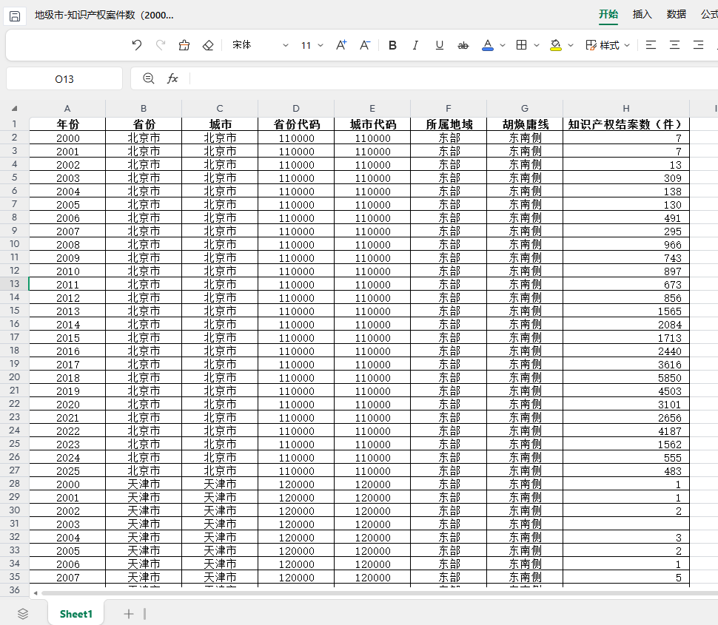Screen dimensions: 718x625
Task: Toggle strikethrough formatting
Action: pyautogui.click(x=463, y=45)
